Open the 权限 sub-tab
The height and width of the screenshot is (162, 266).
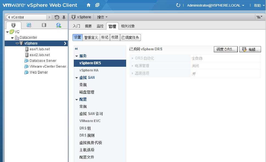click(x=115, y=37)
